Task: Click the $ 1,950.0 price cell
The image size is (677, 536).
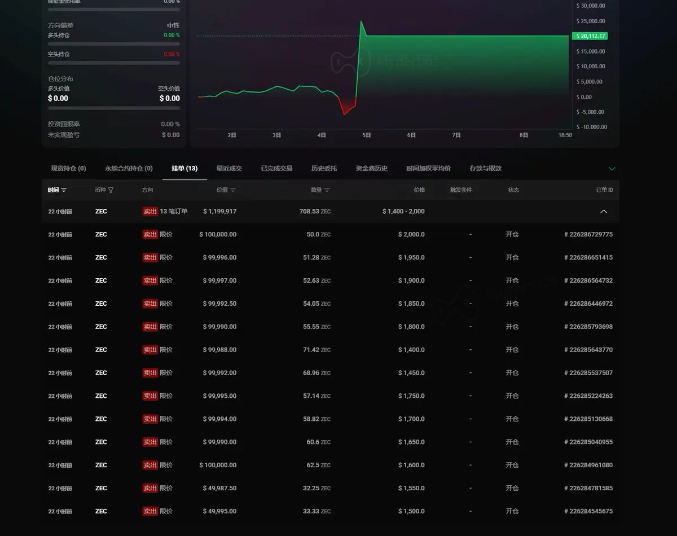Action: (411, 257)
